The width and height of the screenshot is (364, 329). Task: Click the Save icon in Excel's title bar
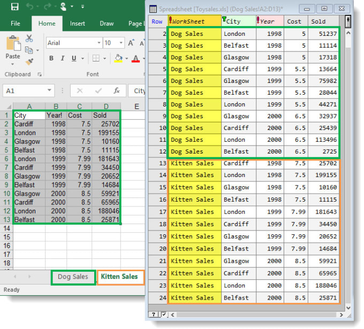[15, 6]
